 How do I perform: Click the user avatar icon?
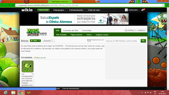[x=126, y=10]
